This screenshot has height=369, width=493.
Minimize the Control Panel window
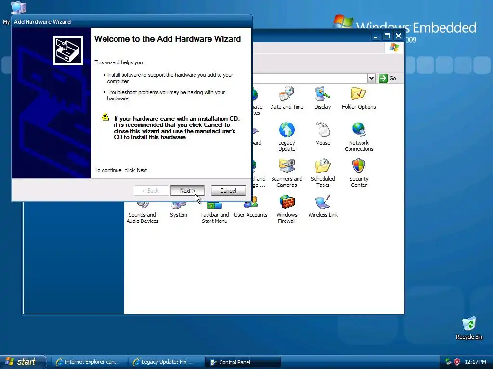click(x=376, y=36)
